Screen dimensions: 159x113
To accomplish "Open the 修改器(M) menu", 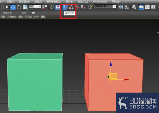I will tap(24, 1).
